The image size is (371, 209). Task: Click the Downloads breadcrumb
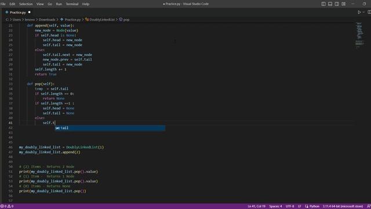pyautogui.click(x=47, y=20)
